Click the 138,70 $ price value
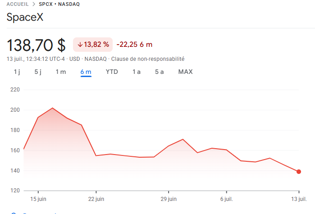Screen dimensions: 315x214 pos(36,45)
